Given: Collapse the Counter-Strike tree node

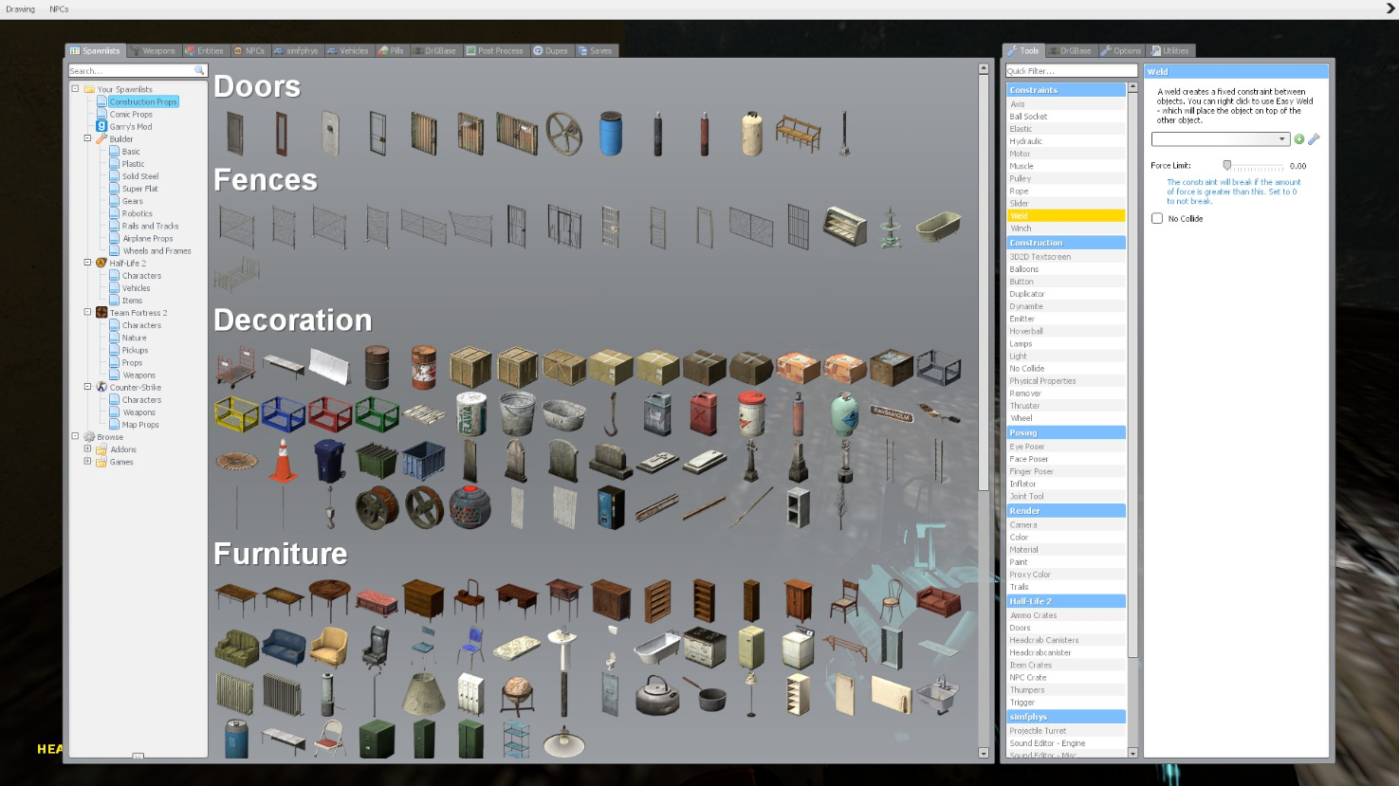Looking at the screenshot, I should pos(87,387).
